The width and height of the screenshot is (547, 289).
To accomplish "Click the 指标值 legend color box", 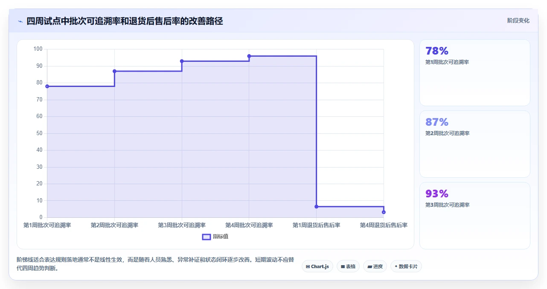I will tap(206, 237).
